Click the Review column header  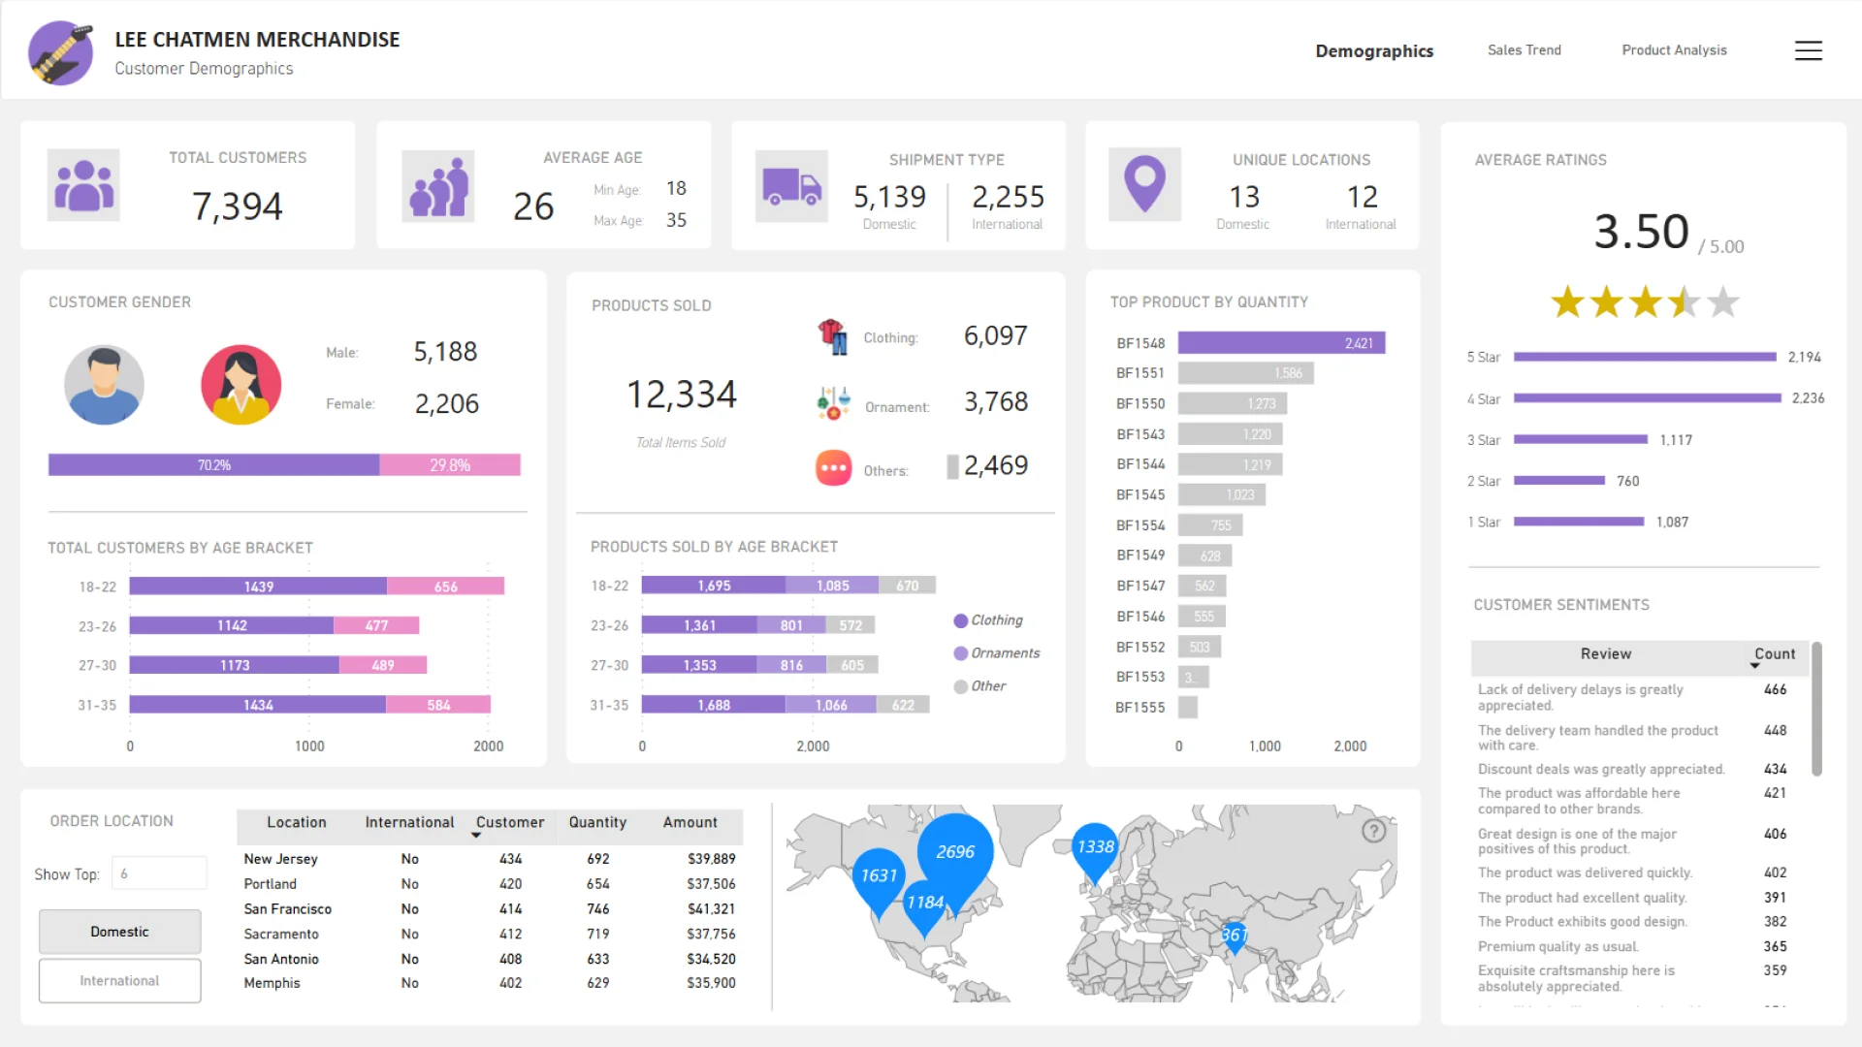pos(1606,654)
